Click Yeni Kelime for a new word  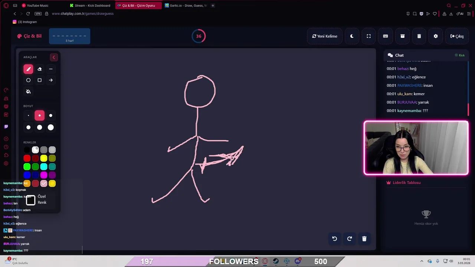pyautogui.click(x=325, y=36)
